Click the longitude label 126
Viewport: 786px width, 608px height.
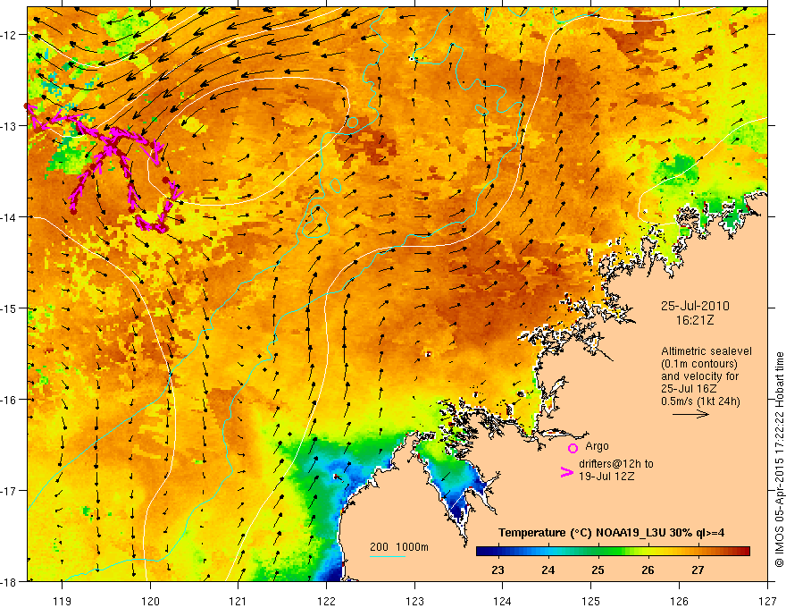click(679, 601)
